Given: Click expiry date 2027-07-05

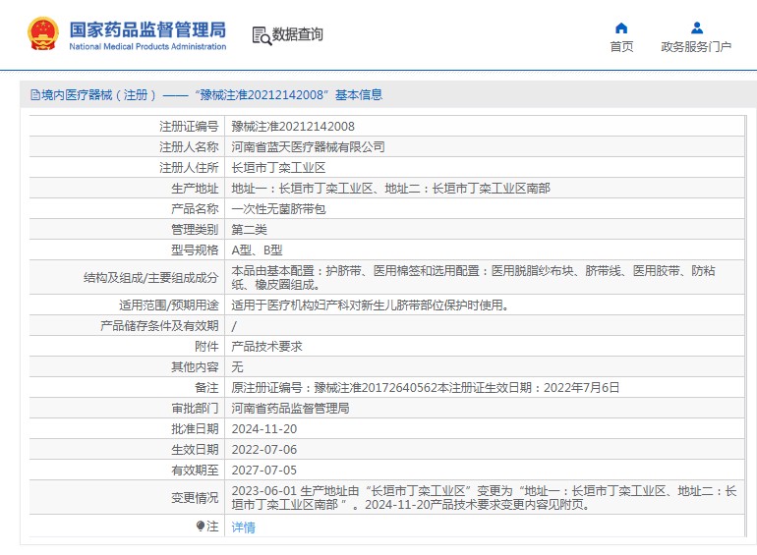Looking at the screenshot, I should (264, 471).
